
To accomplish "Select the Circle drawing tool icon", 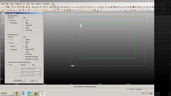I will (8, 10).
